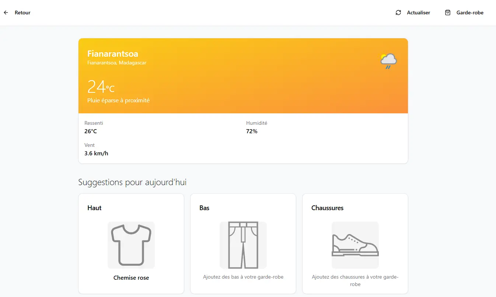Image resolution: width=496 pixels, height=297 pixels.
Task: Click the refresh arrows icon
Action: [x=398, y=13]
